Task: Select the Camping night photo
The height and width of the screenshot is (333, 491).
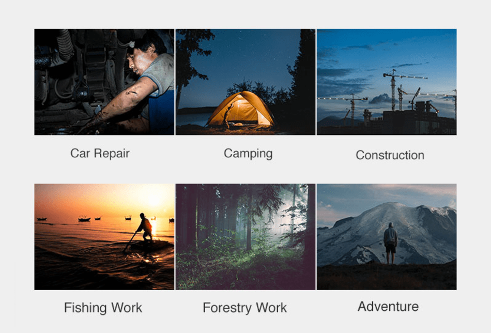Action: [x=245, y=82]
